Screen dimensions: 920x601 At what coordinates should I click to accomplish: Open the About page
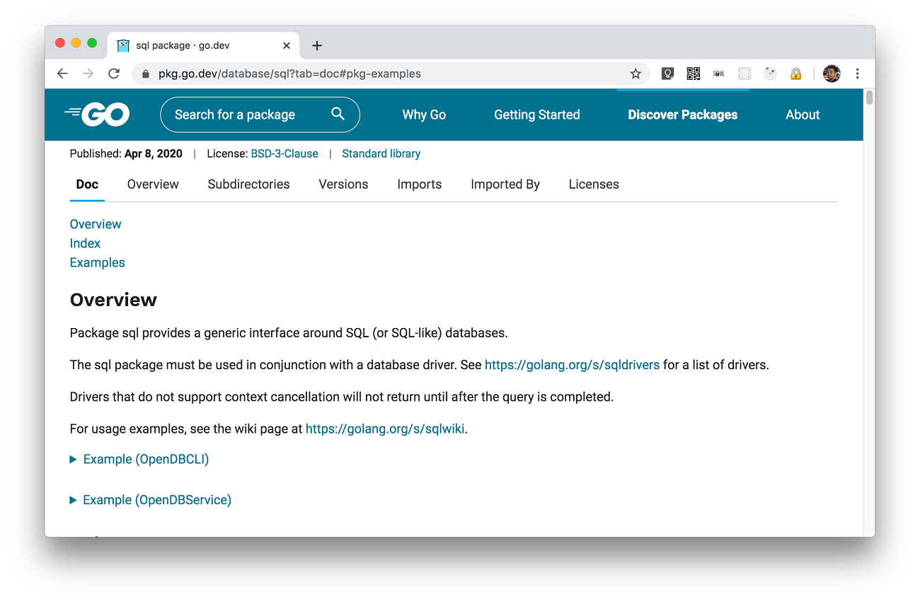pyautogui.click(x=803, y=115)
